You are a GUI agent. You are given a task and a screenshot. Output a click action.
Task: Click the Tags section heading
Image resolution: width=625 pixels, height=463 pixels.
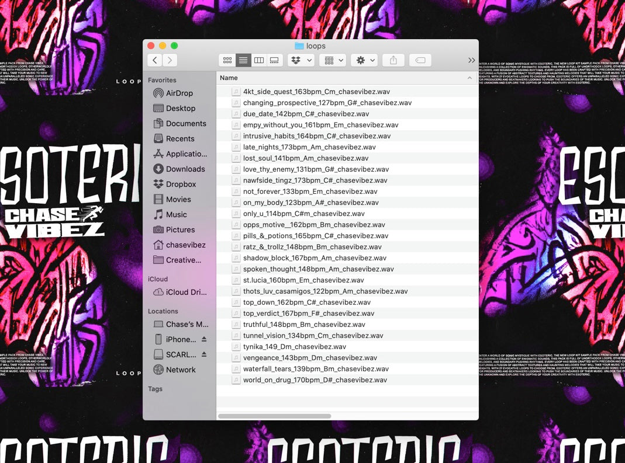tap(155, 389)
